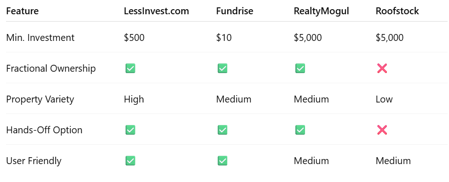The width and height of the screenshot is (449, 182).
Task: Select the Fundrise column header
Action: [x=235, y=11]
